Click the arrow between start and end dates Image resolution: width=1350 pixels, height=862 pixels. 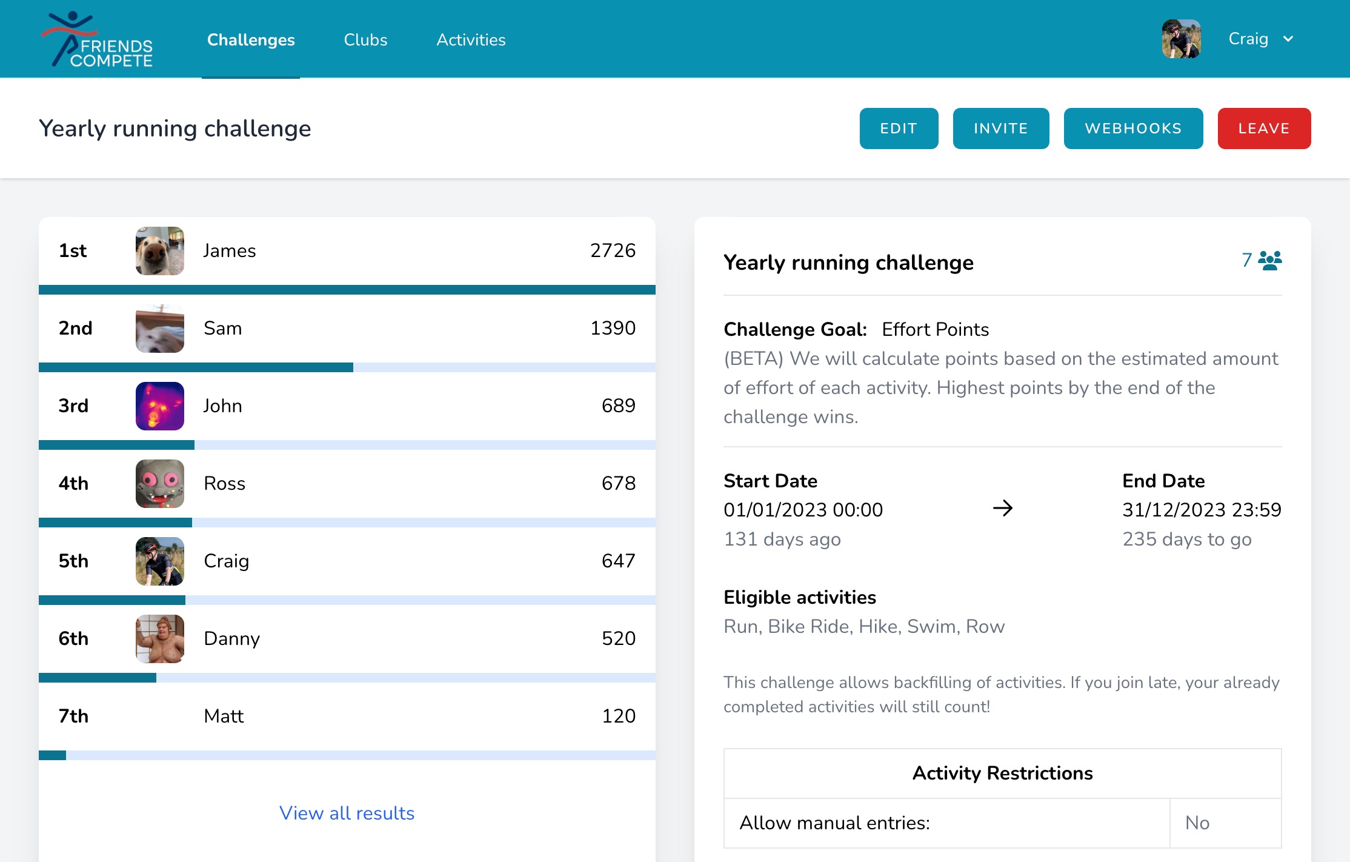1003,508
